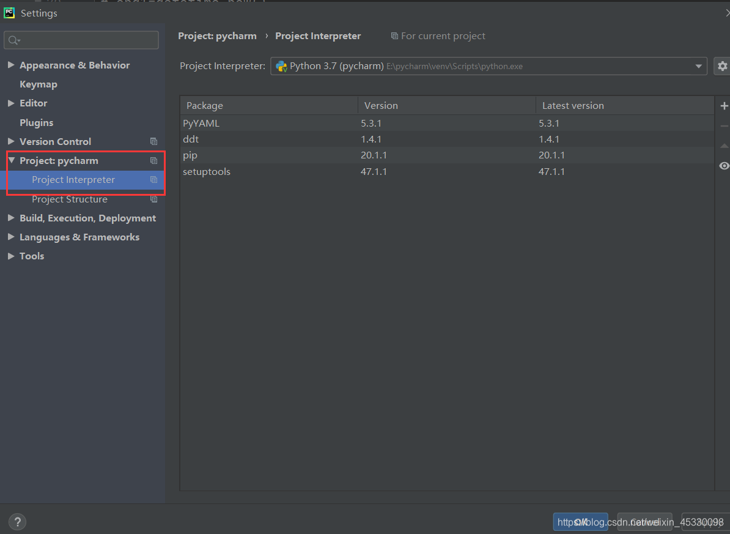Open the Keymap settings page
This screenshot has height=534, width=730.
point(38,84)
